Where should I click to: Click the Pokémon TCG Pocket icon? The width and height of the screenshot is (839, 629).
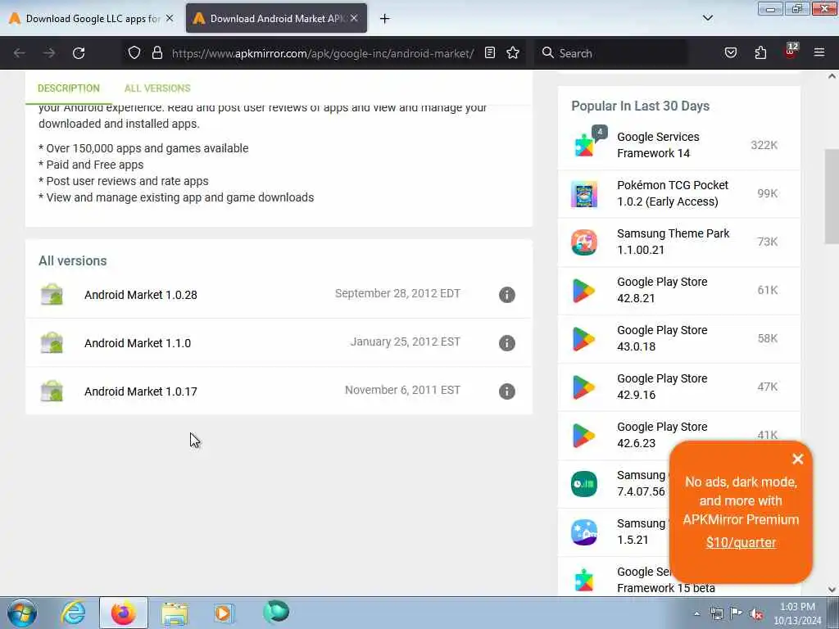(x=584, y=193)
